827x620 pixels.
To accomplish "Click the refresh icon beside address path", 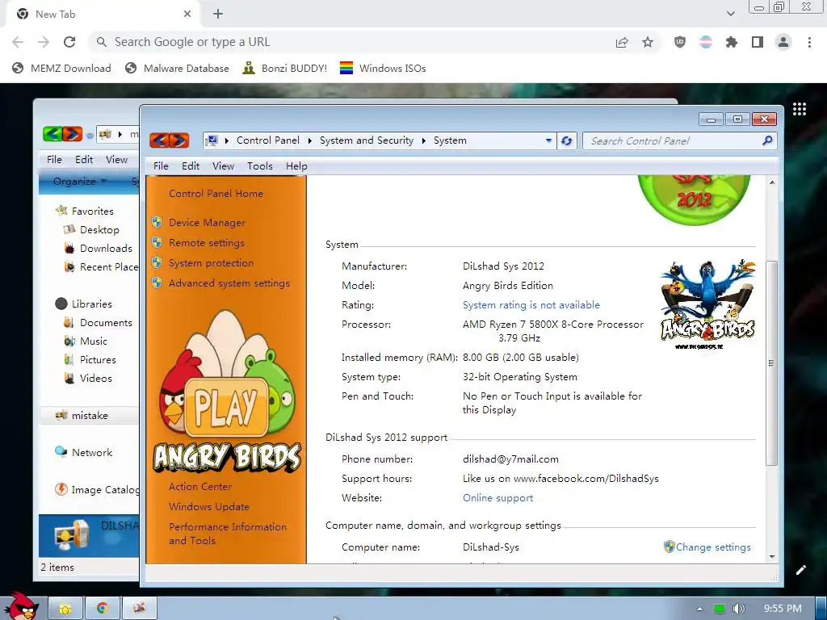I will tap(567, 140).
